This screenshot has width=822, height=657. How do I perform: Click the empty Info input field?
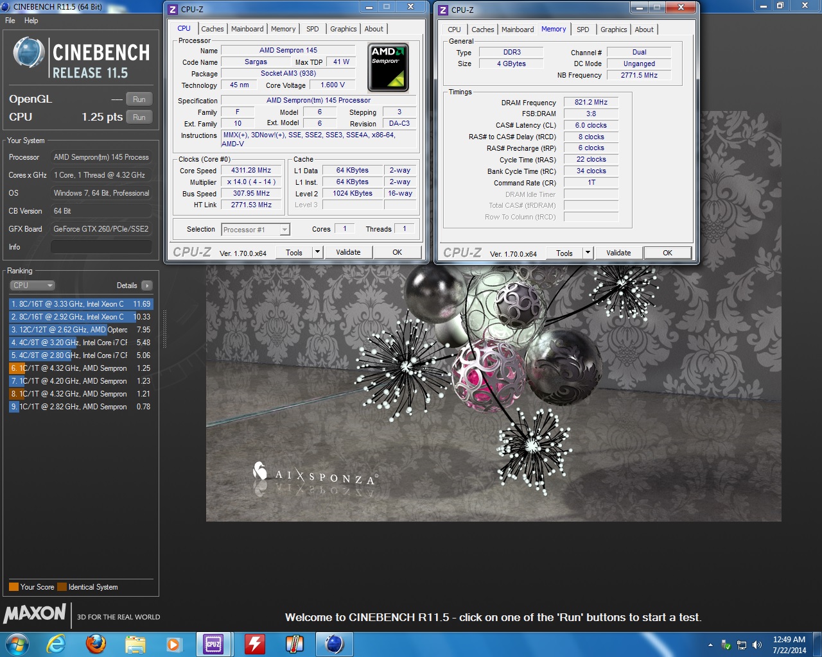101,247
